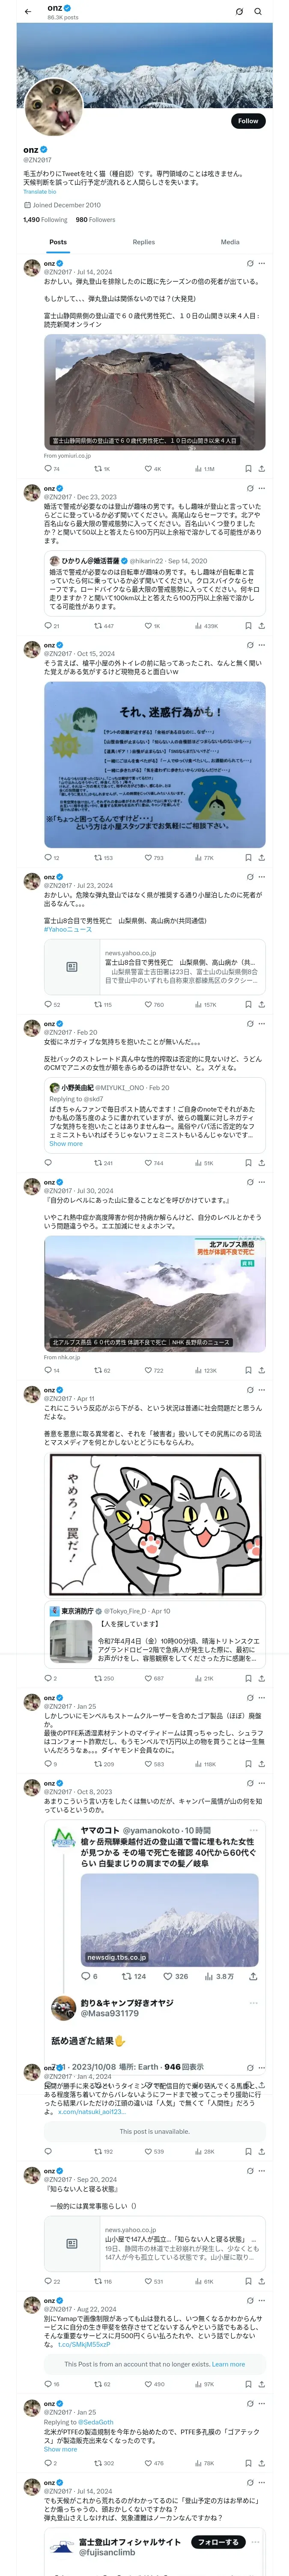Switch to the Media tab
The image size is (289, 2576).
click(x=230, y=242)
